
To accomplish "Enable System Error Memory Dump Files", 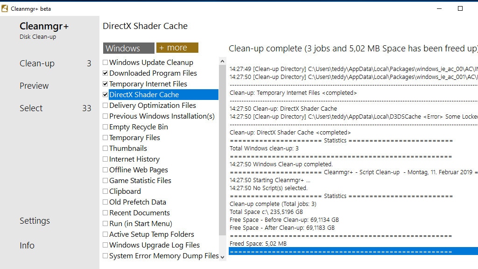I will pyautogui.click(x=105, y=255).
